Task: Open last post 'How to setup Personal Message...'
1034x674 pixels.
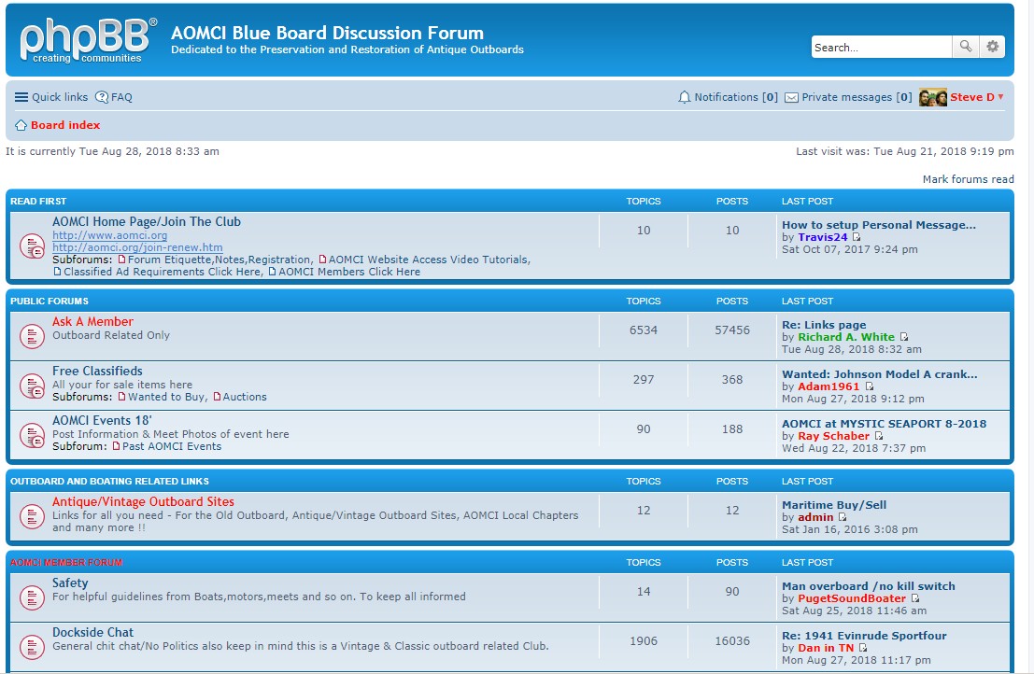Action: [879, 225]
